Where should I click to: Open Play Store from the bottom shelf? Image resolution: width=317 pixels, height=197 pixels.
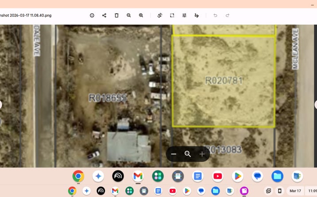click(x=187, y=191)
